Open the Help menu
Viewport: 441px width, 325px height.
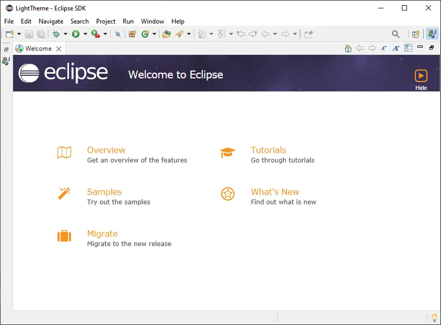click(178, 21)
